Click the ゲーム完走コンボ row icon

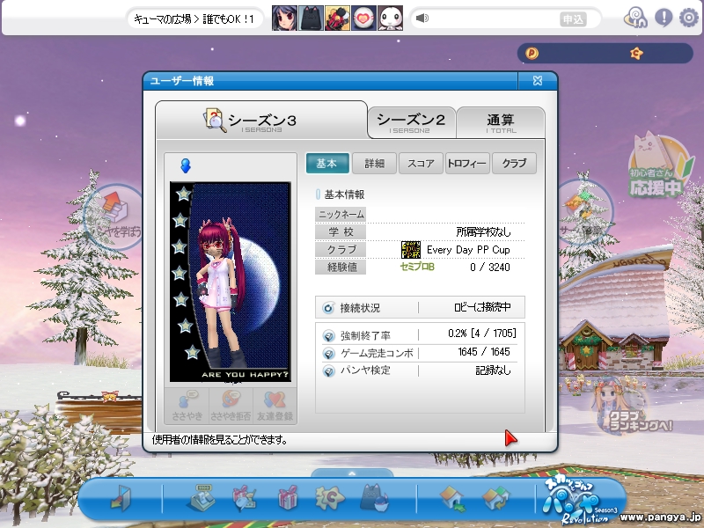click(x=328, y=354)
